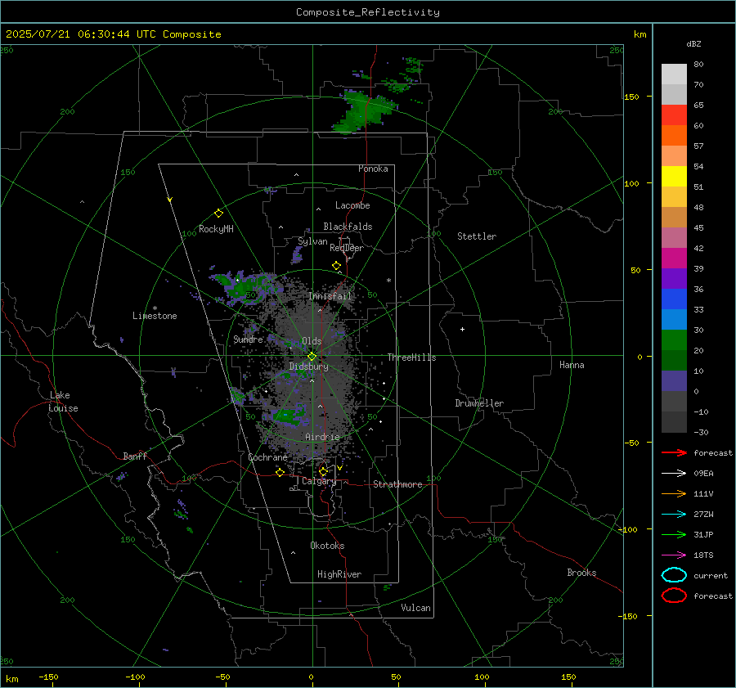Screen dimensions: 736x688
Task: Click the Airdrie label
Action: tap(322, 437)
